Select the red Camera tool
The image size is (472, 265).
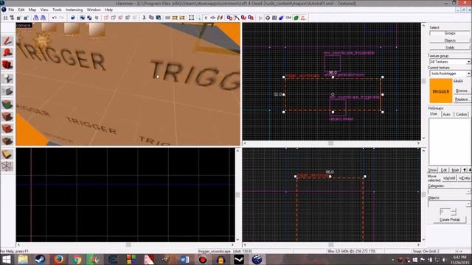tap(7, 65)
